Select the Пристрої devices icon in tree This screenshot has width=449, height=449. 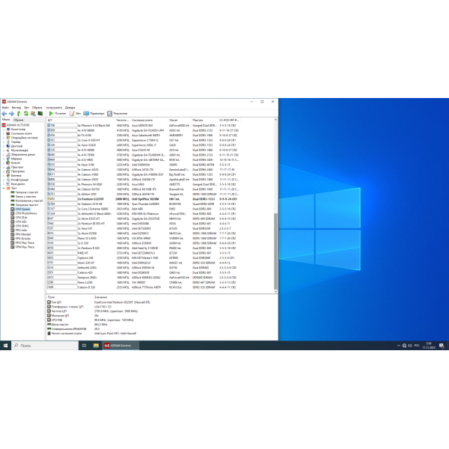8,167
